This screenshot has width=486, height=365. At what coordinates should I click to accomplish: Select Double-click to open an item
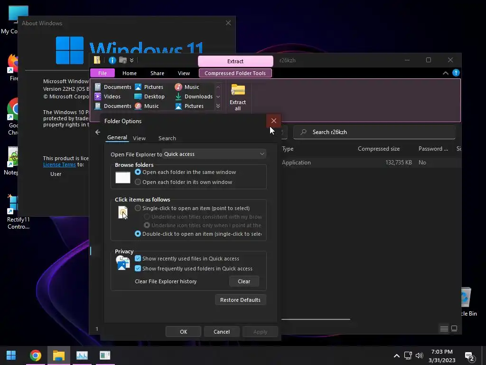198,234
